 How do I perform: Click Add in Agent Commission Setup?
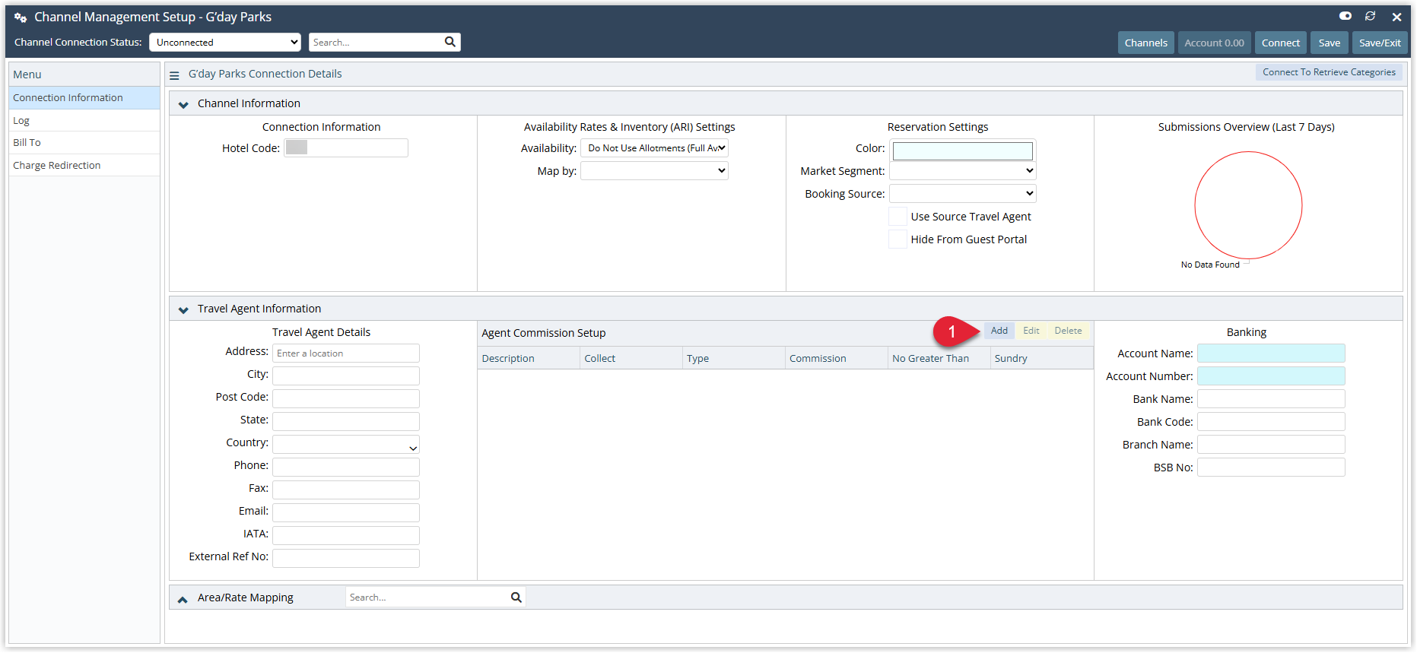click(999, 331)
